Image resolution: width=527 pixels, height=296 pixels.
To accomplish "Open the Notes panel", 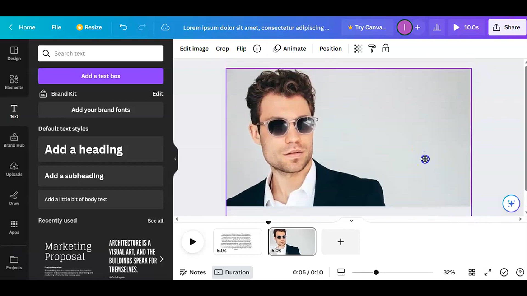I will point(193,272).
